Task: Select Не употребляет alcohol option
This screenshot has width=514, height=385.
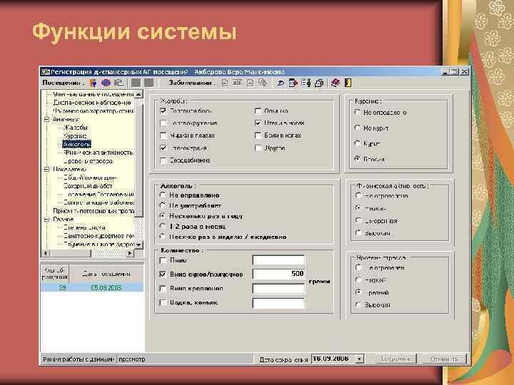Action: point(163,205)
